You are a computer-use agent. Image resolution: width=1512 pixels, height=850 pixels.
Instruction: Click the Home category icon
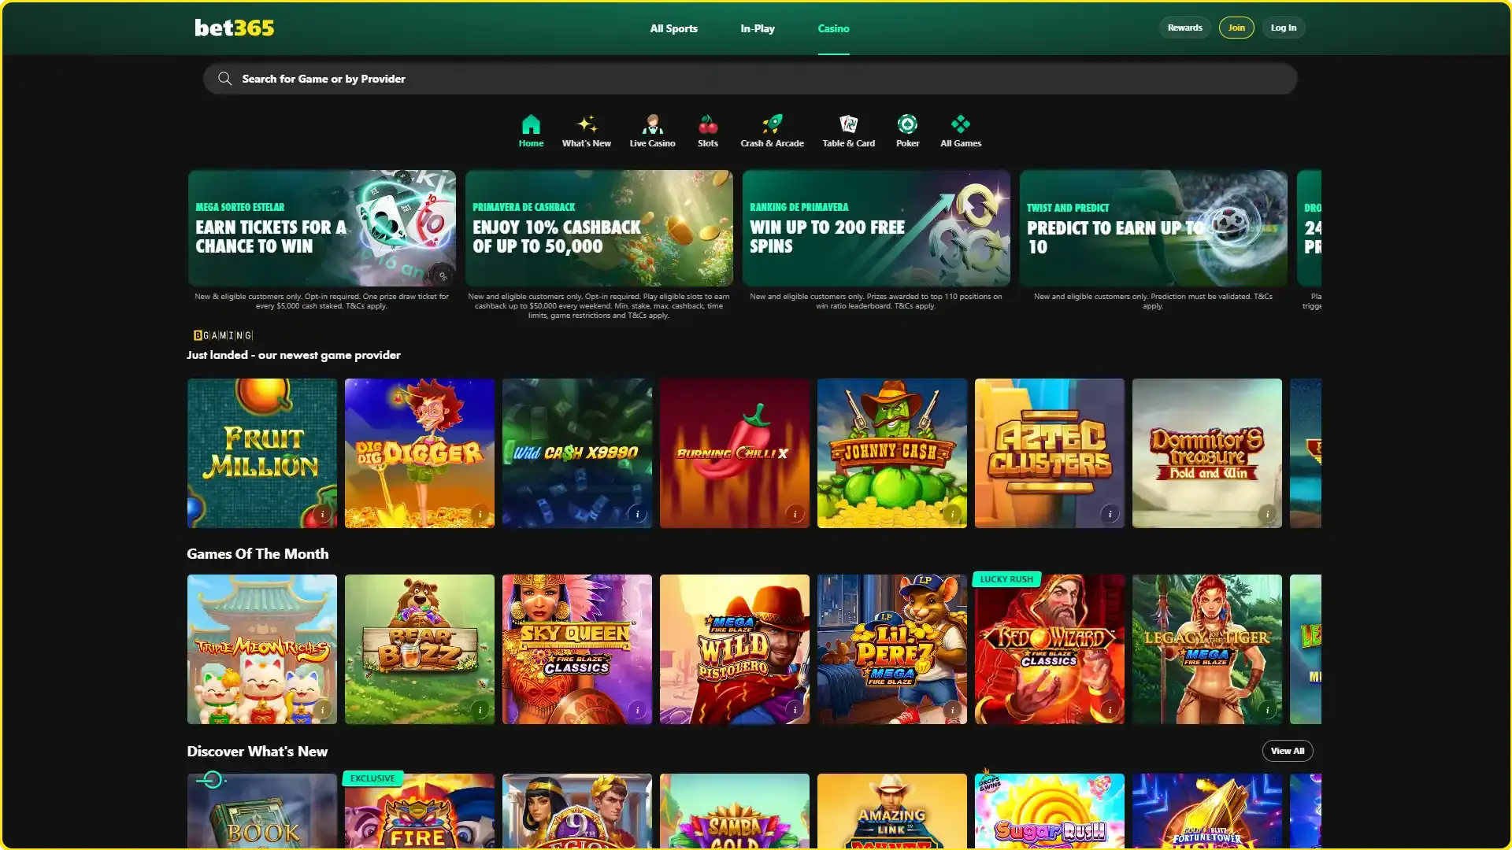click(531, 124)
